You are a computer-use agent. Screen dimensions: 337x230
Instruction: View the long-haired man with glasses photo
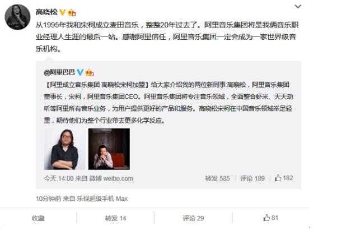(x=64, y=149)
